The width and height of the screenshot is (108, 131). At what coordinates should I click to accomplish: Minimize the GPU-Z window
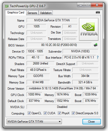81,5
